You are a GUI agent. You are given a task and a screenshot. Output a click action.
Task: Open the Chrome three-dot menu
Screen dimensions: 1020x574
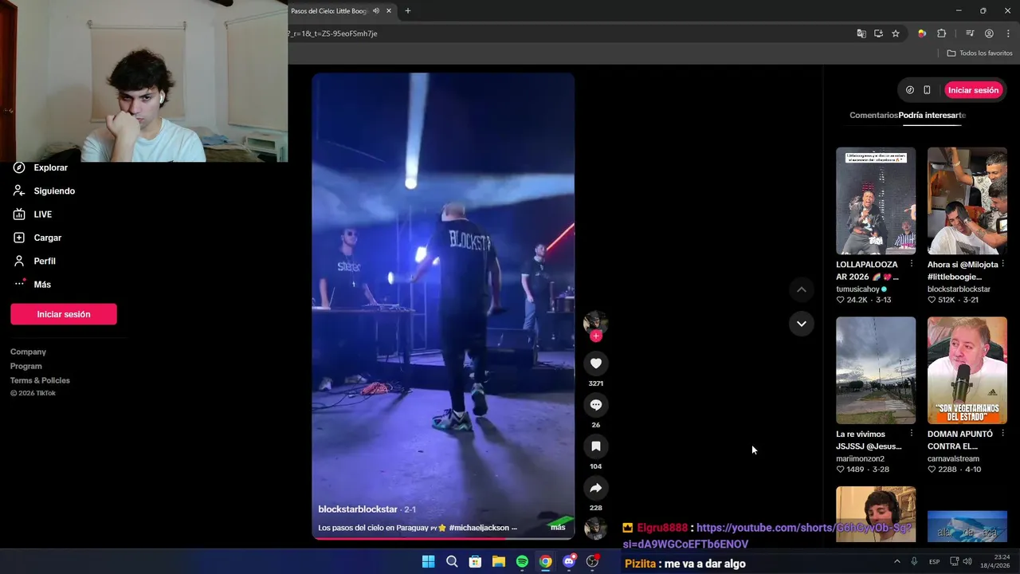point(1008,33)
